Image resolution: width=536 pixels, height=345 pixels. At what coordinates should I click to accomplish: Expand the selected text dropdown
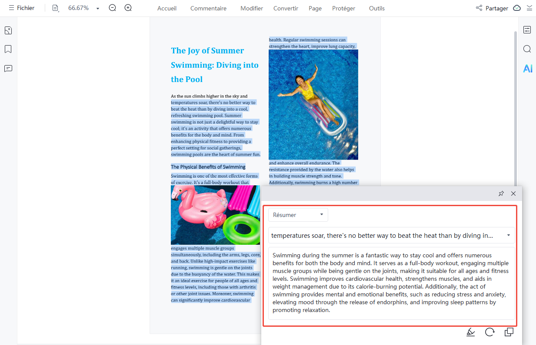click(508, 235)
